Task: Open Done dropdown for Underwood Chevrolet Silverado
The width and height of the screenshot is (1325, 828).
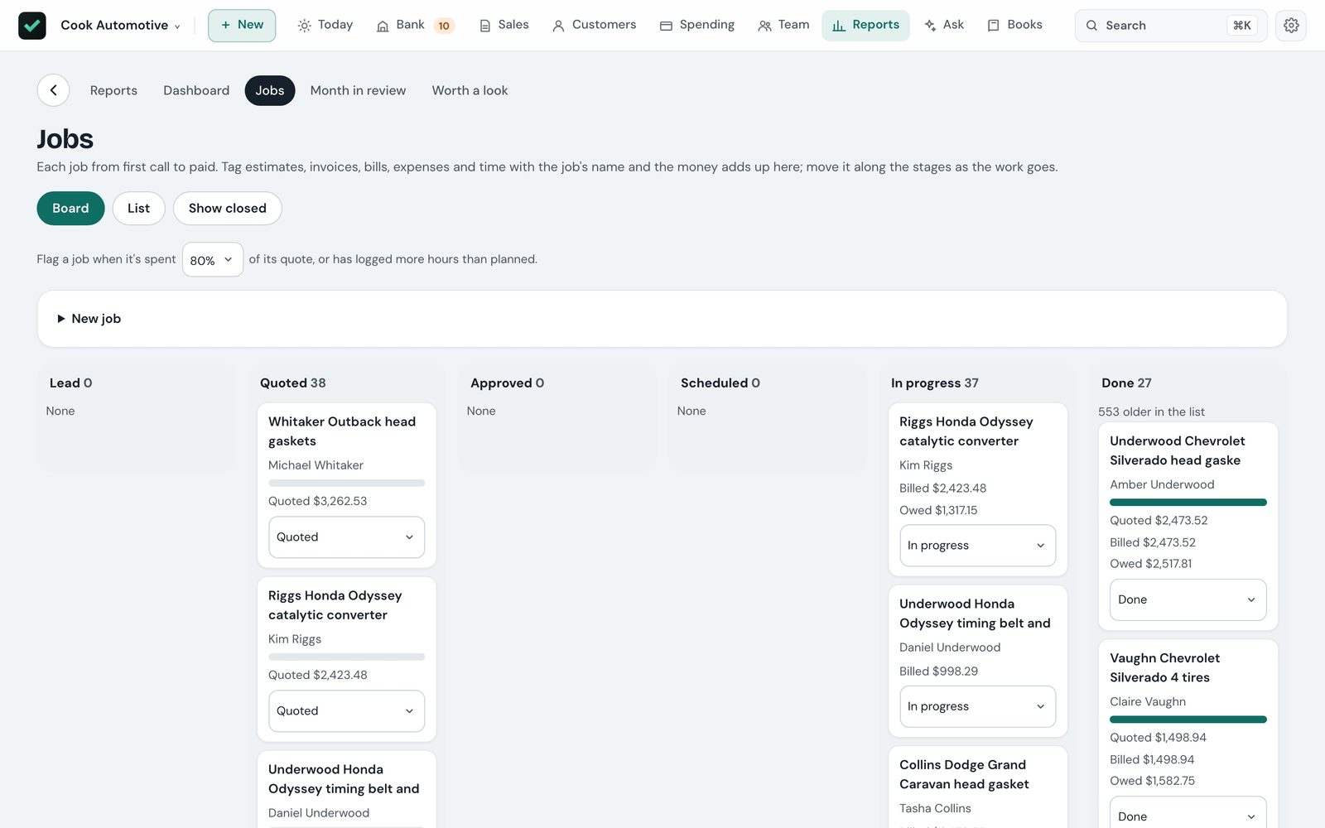Action: [1188, 599]
